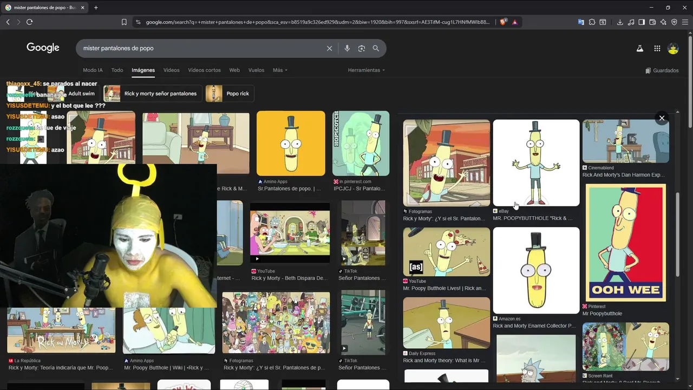Open the Google Translate extension icon

581,22
